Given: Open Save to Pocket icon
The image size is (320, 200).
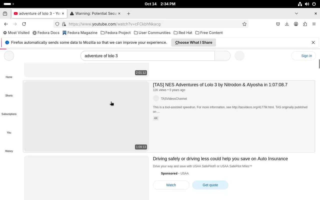Looking at the screenshot, I should pyautogui.click(x=278, y=24).
